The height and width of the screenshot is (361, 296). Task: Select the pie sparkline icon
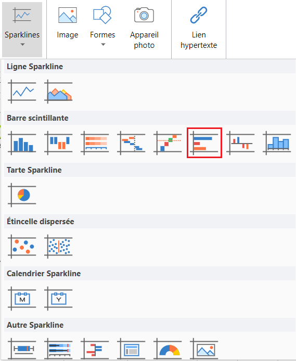click(22, 195)
